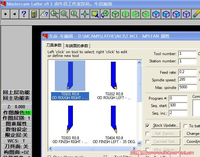The image size is (200, 157).
Task: Set Cplane with blue cube, cyan front face
Action: point(166,14)
